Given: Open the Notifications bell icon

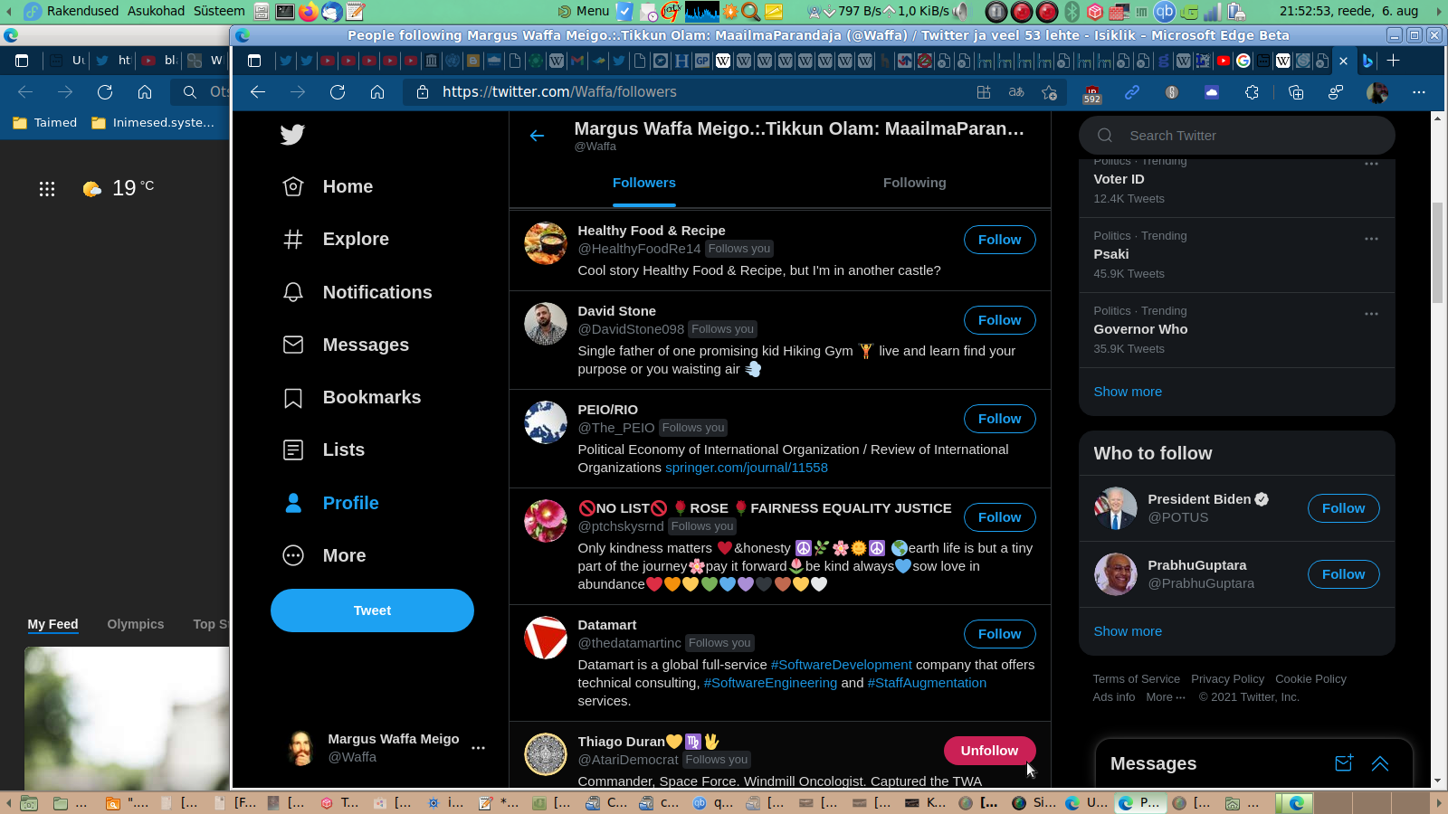Looking at the screenshot, I should tap(293, 292).
